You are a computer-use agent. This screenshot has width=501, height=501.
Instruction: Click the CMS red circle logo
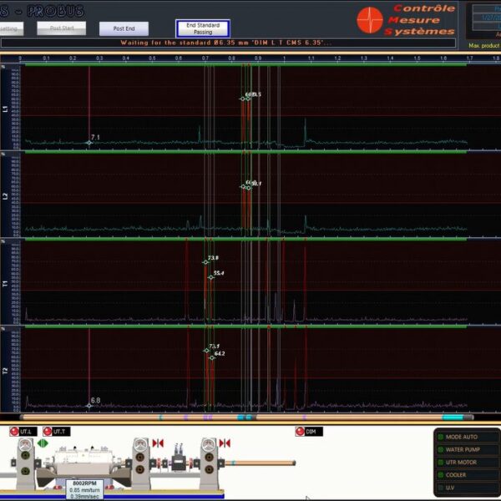click(x=370, y=20)
